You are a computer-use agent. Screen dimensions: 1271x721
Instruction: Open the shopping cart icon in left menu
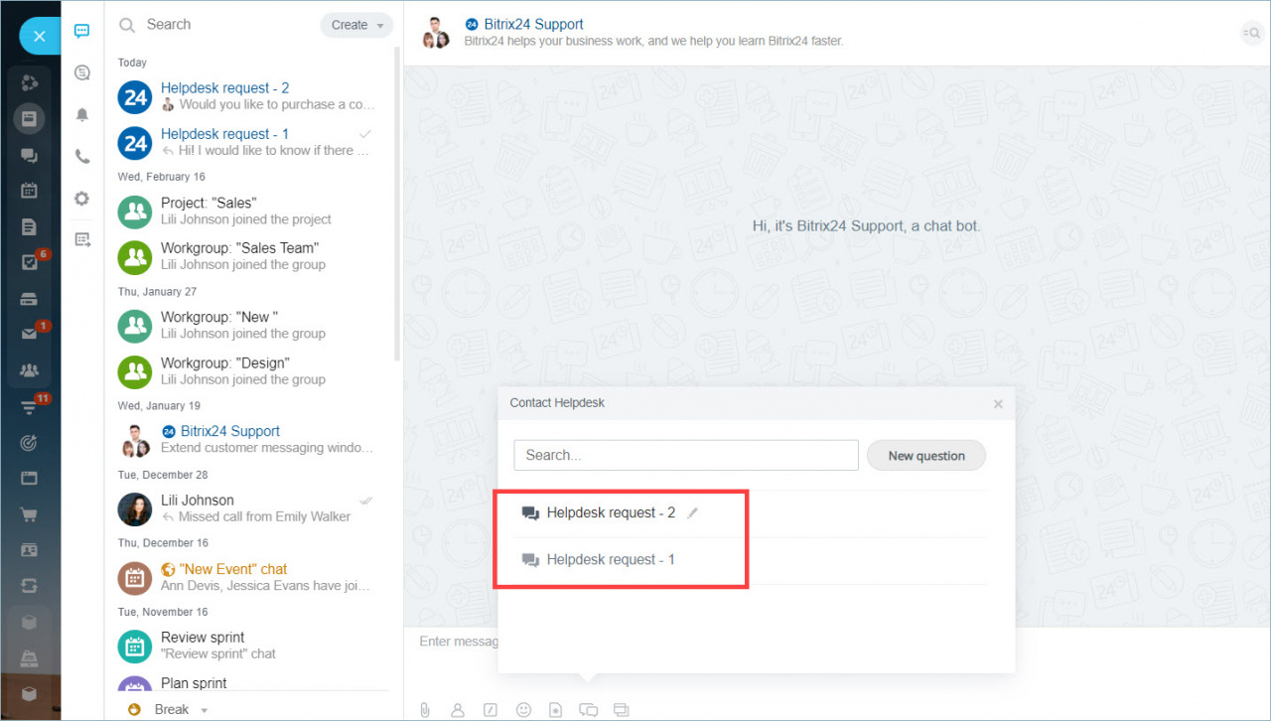29,514
